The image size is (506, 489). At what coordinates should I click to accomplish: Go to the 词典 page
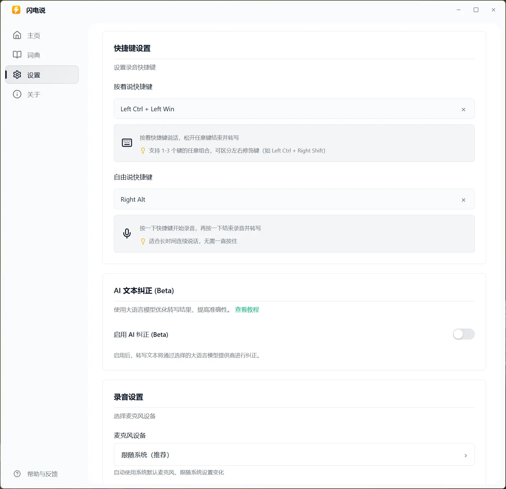pyautogui.click(x=34, y=55)
